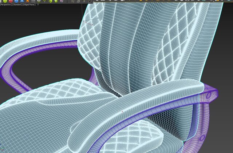
Task: Click the grid of dots toolbar icon
Action: pyautogui.click(x=33, y=1)
